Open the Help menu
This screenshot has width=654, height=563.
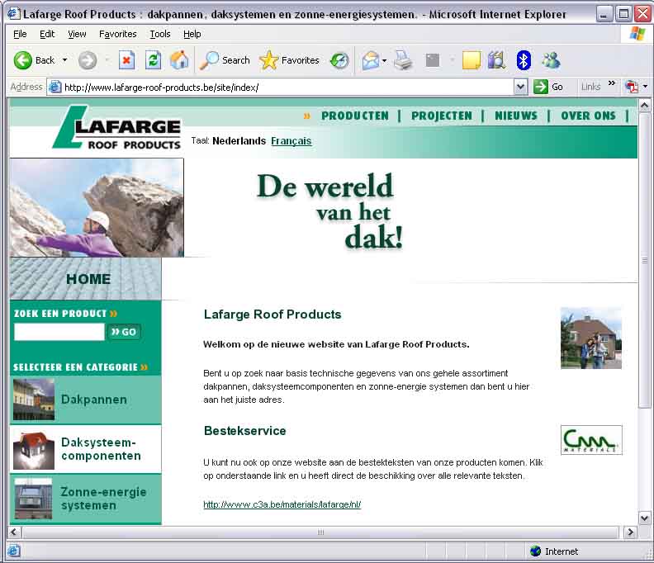click(192, 34)
